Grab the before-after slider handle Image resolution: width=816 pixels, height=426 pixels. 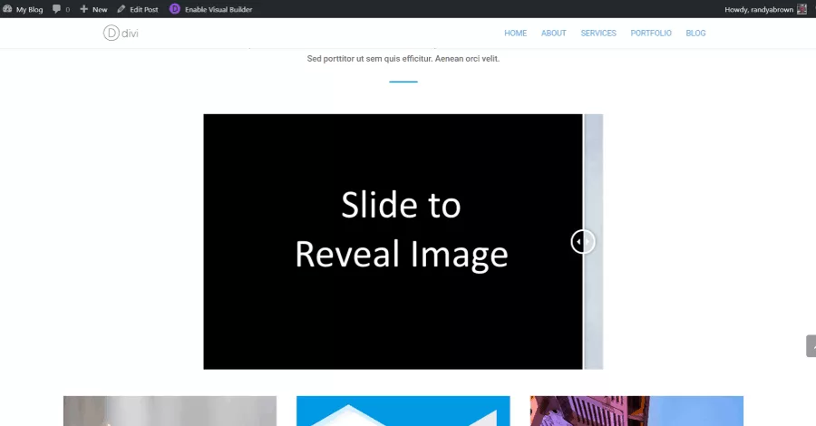pyautogui.click(x=582, y=242)
